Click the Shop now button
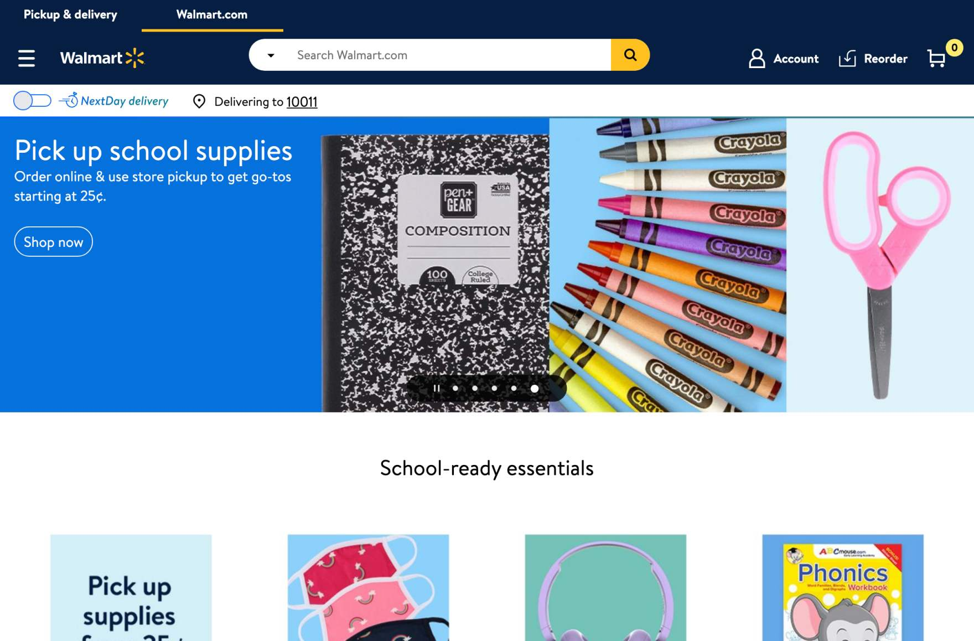This screenshot has width=974, height=641. (x=53, y=242)
